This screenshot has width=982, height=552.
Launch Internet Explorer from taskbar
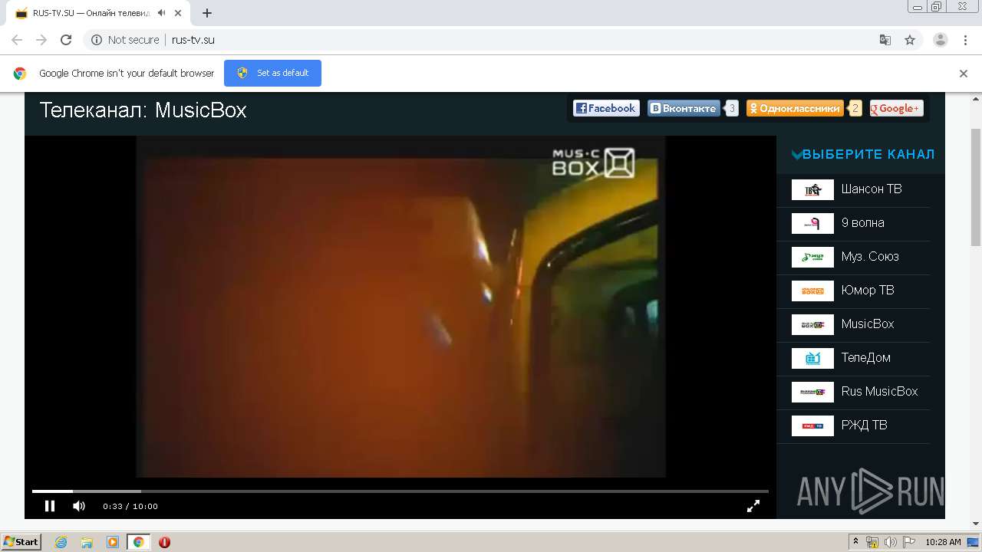point(61,542)
